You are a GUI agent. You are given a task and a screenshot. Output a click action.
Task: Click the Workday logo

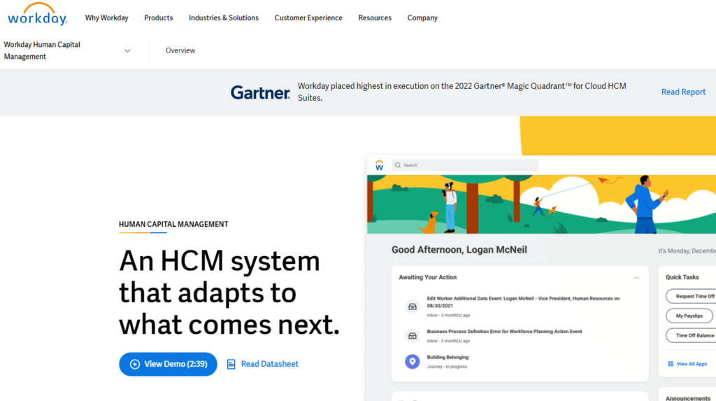tap(38, 14)
